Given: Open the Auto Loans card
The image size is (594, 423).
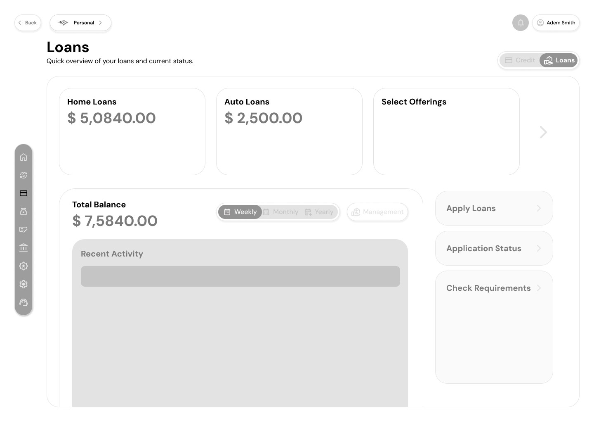Looking at the screenshot, I should (289, 131).
